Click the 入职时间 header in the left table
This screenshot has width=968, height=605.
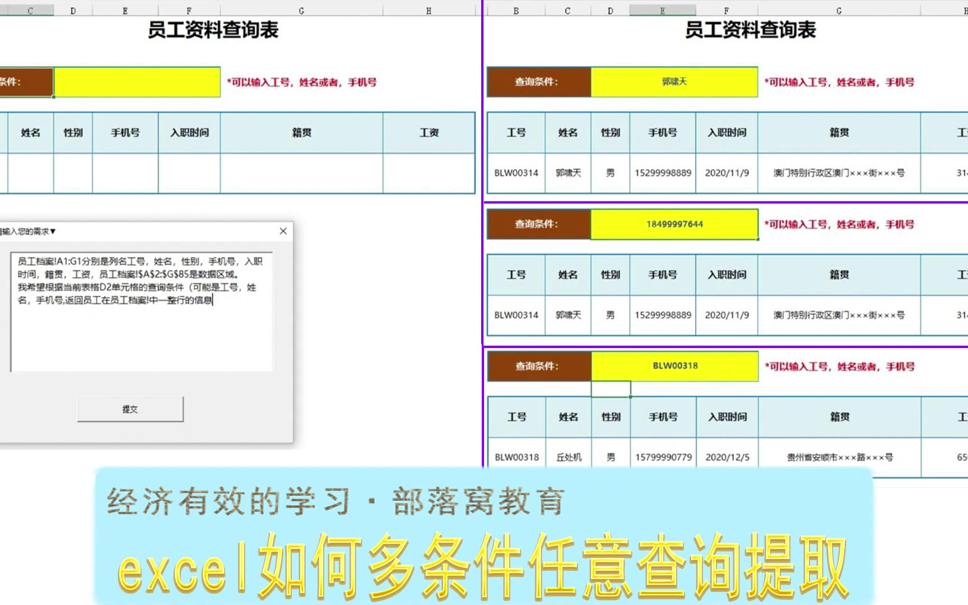(x=189, y=133)
